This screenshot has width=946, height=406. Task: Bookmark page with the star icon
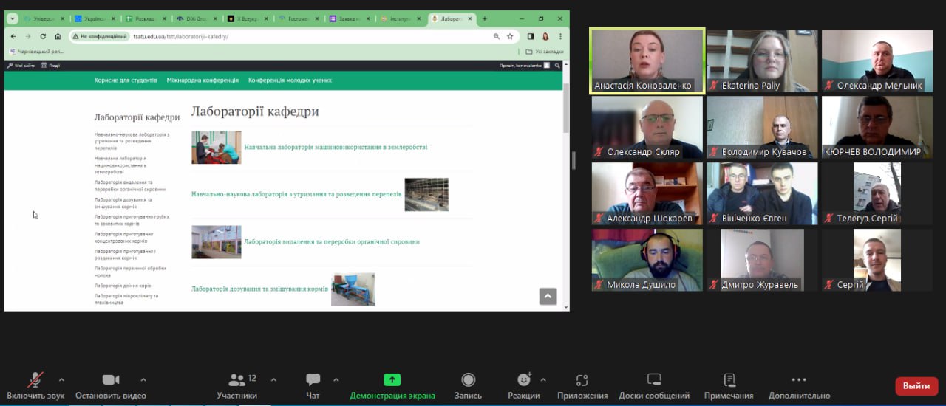510,36
